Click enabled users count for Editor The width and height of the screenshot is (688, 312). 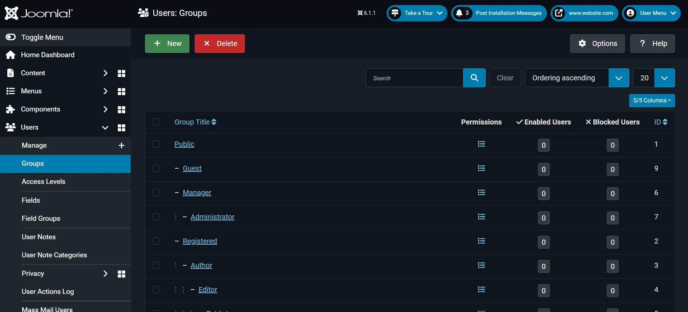click(543, 291)
